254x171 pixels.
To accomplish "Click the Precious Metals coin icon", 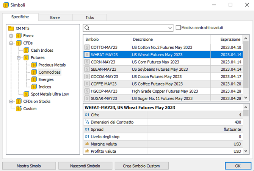I will 34,65.
